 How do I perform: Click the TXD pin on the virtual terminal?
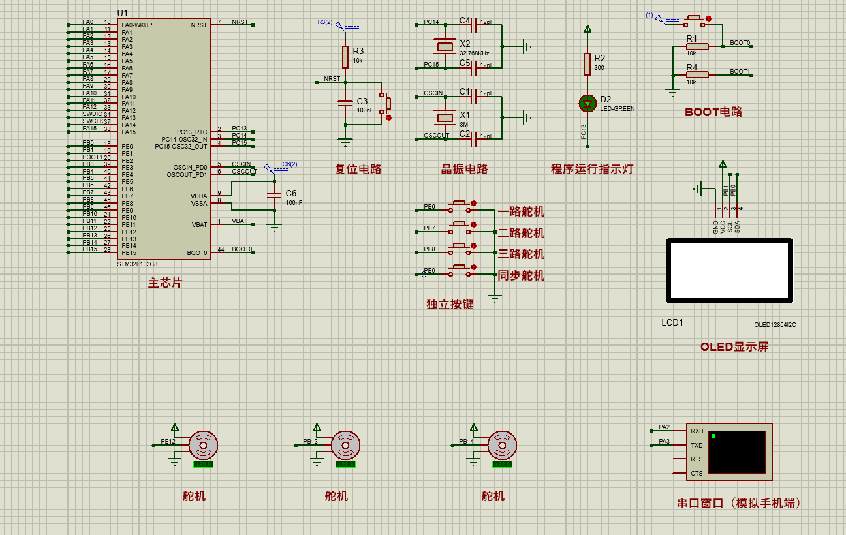click(x=680, y=445)
